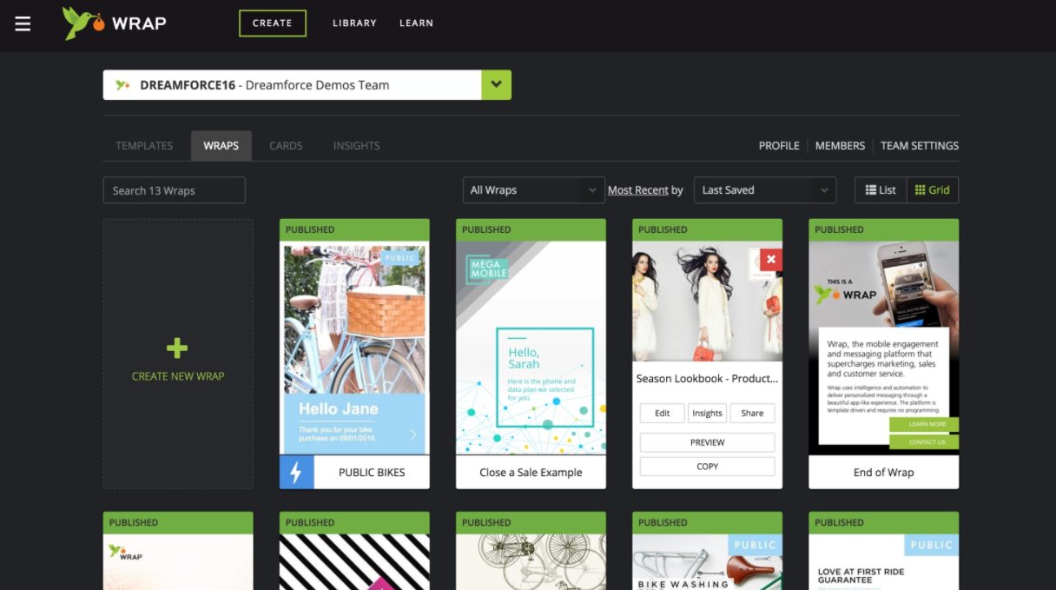Switch to the Cards tab

(x=286, y=146)
